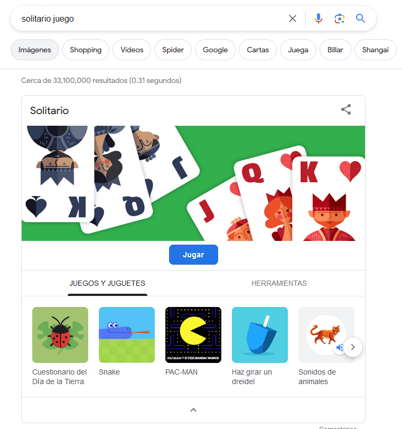Select the Vídeos filter chip
402x429 pixels.
click(x=132, y=50)
